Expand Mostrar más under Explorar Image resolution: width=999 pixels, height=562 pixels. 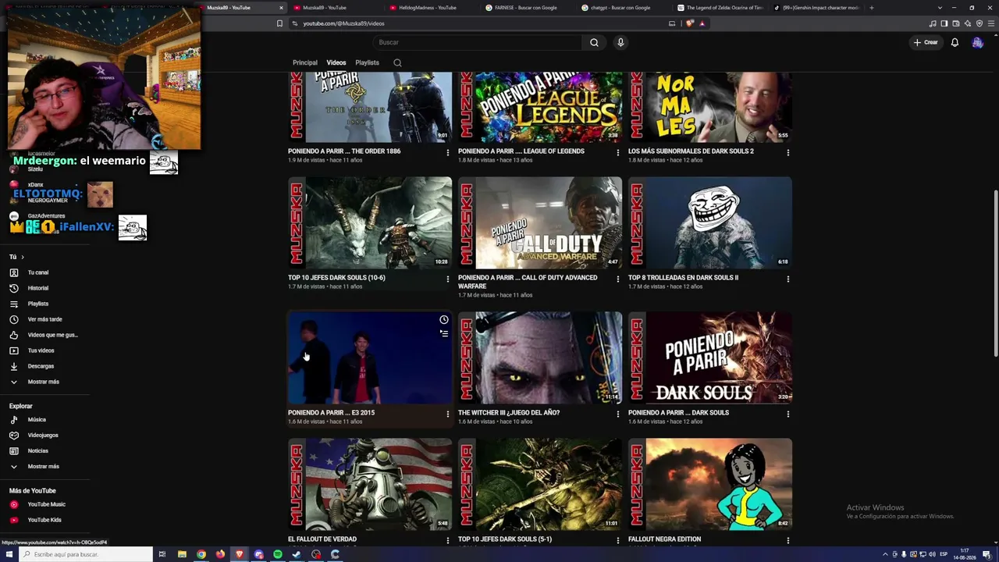click(x=43, y=467)
